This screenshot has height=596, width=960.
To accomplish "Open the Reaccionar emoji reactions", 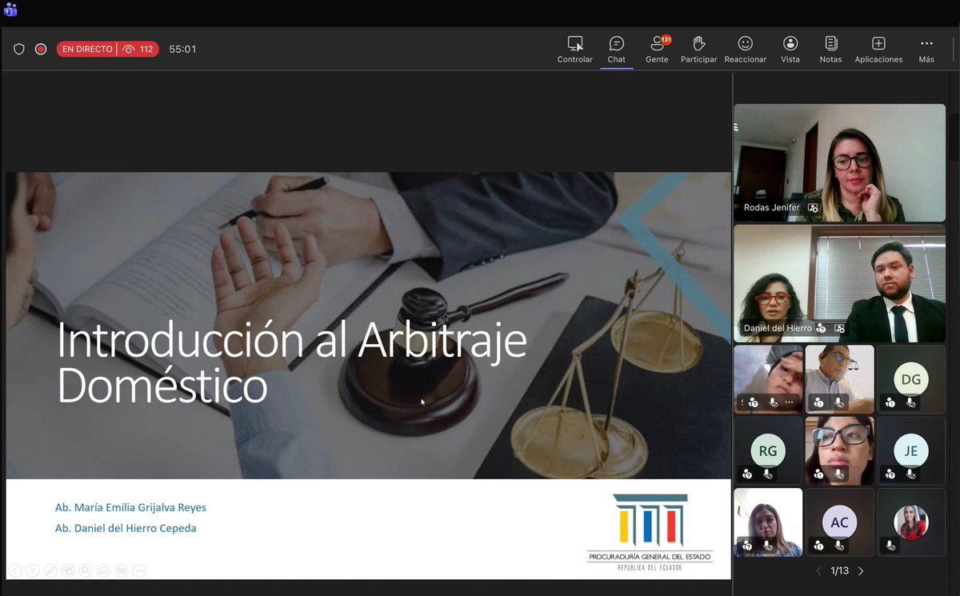I will (745, 49).
